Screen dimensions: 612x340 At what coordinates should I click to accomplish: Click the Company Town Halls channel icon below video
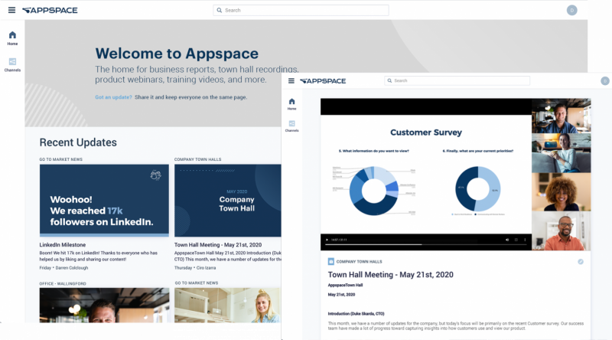(331, 261)
